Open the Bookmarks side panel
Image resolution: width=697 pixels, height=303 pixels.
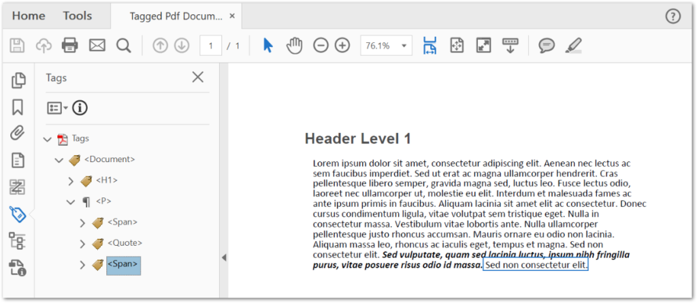coord(18,107)
